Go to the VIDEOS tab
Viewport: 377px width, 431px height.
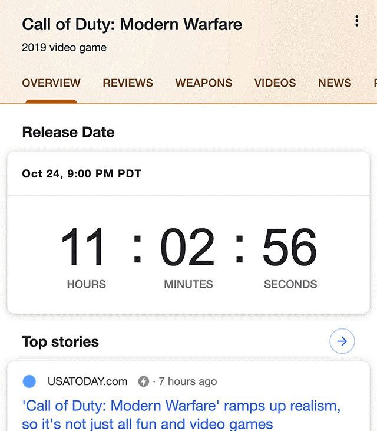[275, 83]
